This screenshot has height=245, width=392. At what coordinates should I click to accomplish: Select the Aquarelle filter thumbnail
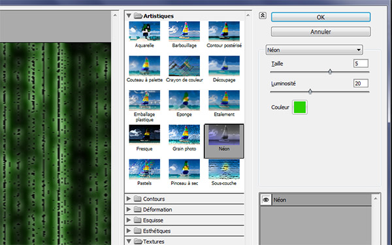144,31
